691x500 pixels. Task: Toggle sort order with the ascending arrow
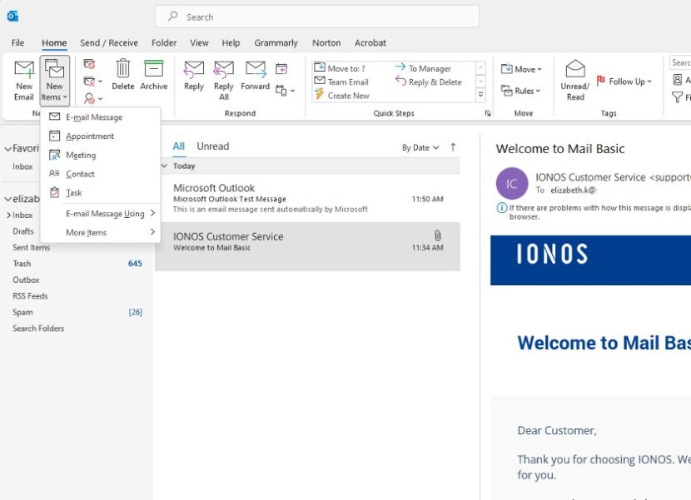tap(452, 146)
